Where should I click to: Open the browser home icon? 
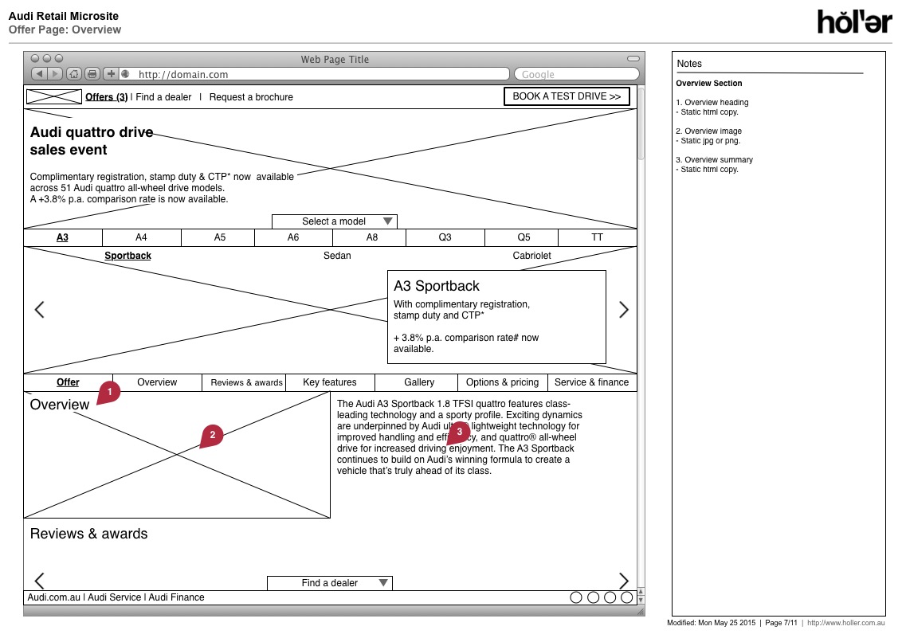pyautogui.click(x=73, y=73)
